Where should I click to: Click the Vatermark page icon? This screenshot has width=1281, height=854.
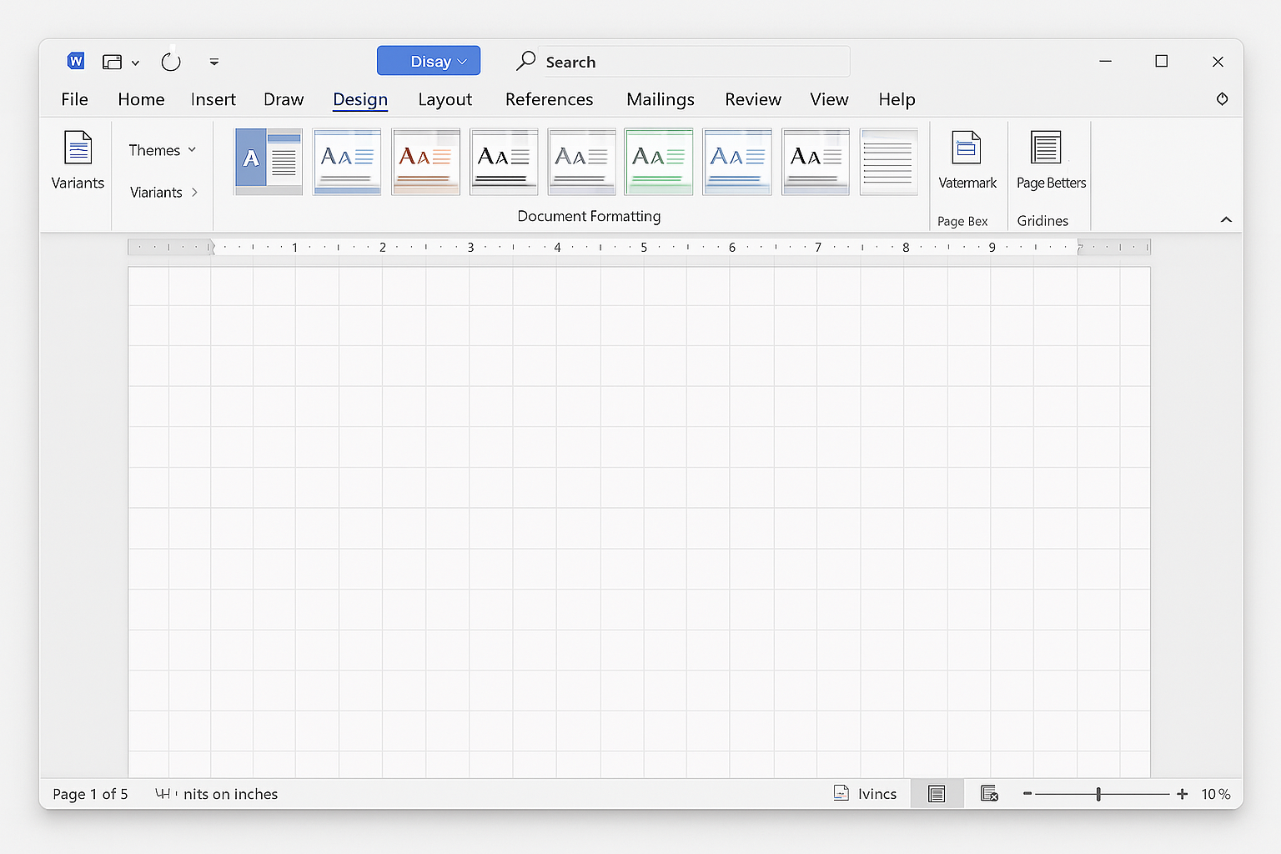pos(966,148)
